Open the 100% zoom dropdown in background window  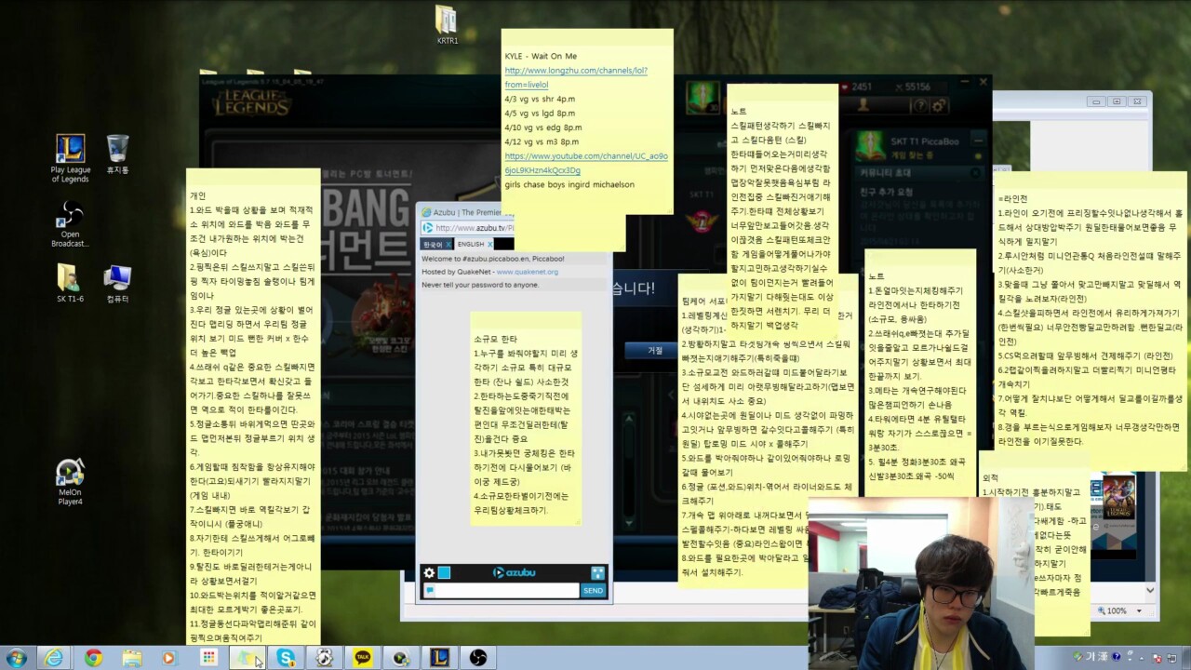point(1140,610)
